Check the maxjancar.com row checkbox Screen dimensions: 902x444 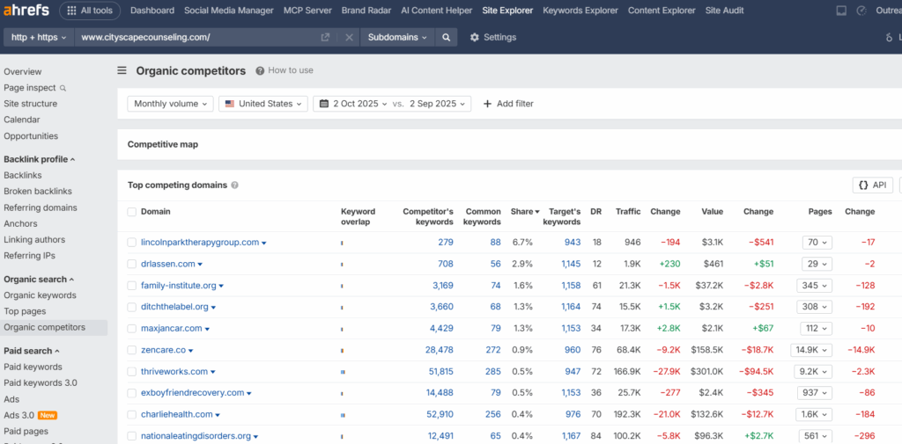point(132,329)
